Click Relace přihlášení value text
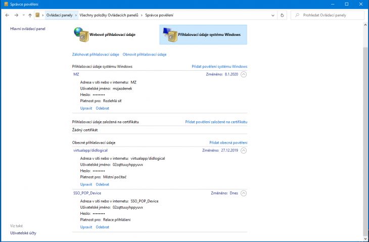Viewport: 369px width, 242px height. point(117,220)
